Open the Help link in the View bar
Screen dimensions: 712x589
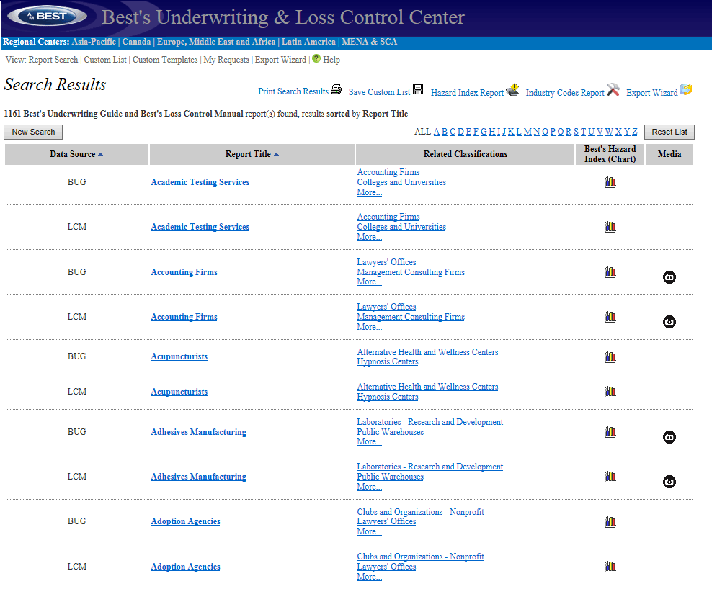(331, 60)
